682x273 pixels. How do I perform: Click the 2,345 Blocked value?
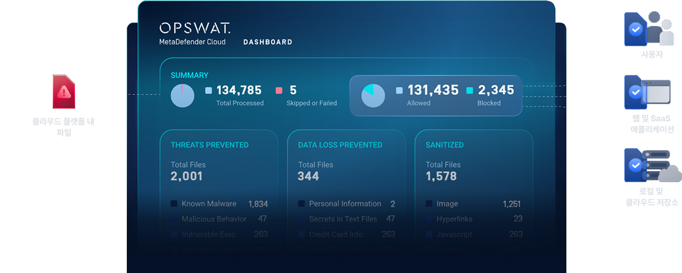click(496, 90)
